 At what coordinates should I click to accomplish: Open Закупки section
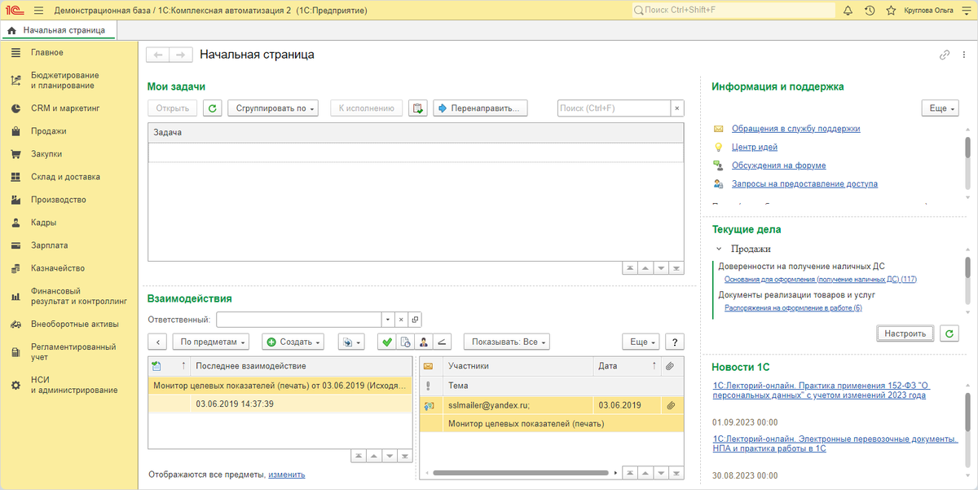(x=46, y=153)
